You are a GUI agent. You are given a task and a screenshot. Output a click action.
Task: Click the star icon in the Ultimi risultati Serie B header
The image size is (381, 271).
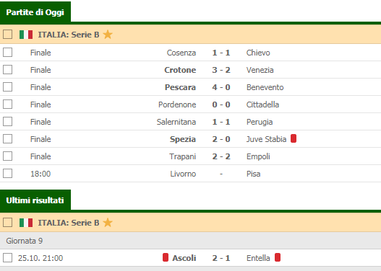coord(108,223)
